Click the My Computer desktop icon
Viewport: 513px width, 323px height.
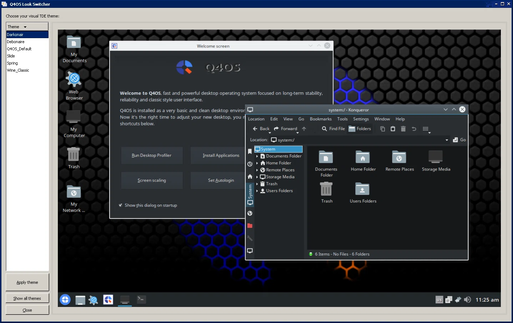pos(74,123)
